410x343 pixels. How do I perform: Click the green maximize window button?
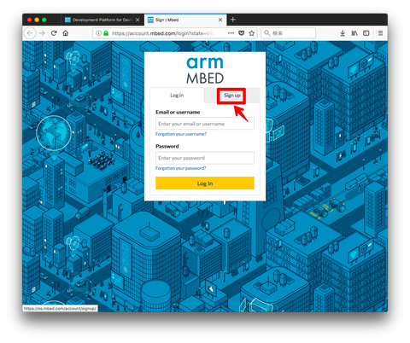pos(44,20)
